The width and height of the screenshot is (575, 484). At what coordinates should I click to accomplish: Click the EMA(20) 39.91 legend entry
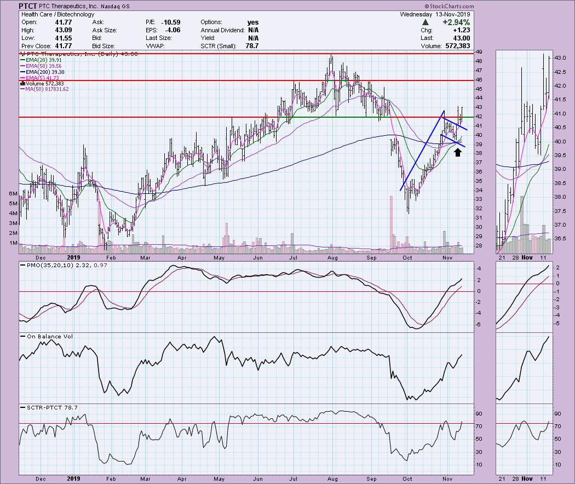click(42, 60)
